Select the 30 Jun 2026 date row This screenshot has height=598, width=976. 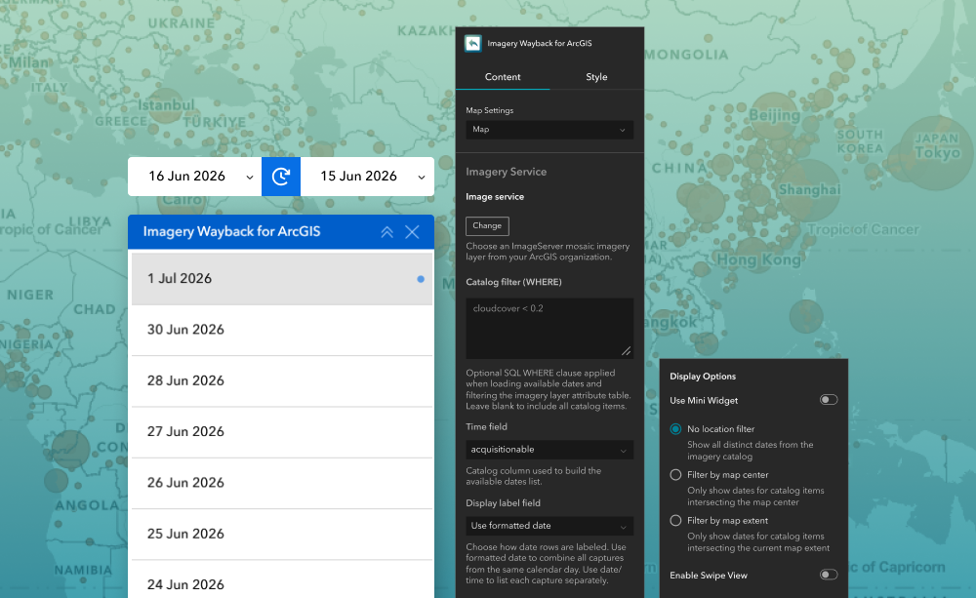point(282,330)
